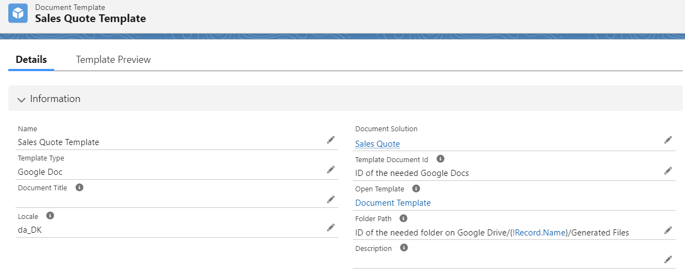The height and width of the screenshot is (273, 685).
Task: Show info icon beside Folder Path
Action: 404,218
